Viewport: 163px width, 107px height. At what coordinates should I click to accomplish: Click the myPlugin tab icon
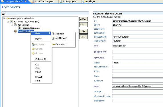coord(84,1)
